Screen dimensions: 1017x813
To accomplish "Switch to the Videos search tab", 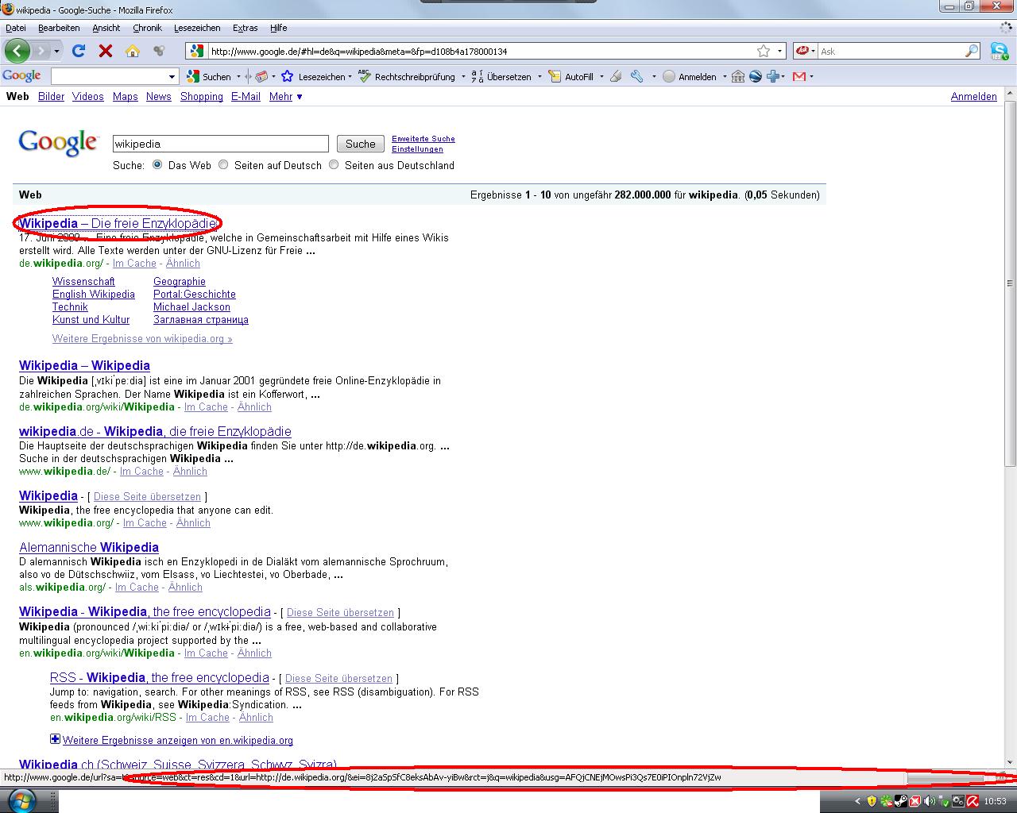I will (87, 96).
